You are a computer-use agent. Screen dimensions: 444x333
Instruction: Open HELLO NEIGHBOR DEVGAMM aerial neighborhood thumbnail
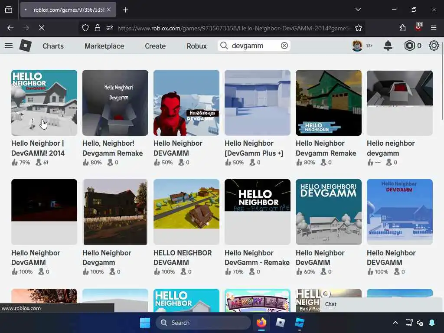(186, 212)
